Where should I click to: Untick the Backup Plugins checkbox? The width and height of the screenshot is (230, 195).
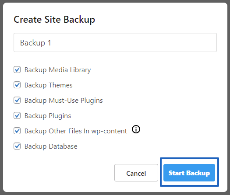[x=17, y=115]
